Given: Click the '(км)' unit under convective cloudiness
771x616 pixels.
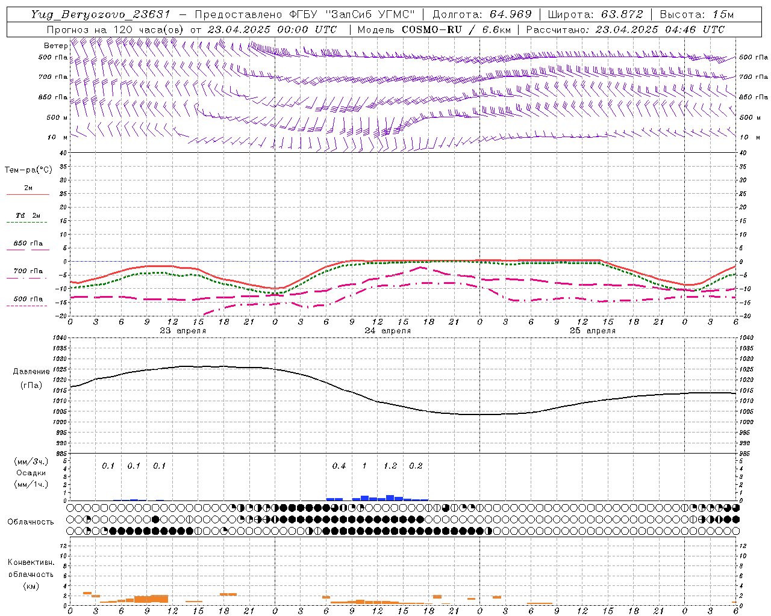Looking at the screenshot, I should point(31,586).
